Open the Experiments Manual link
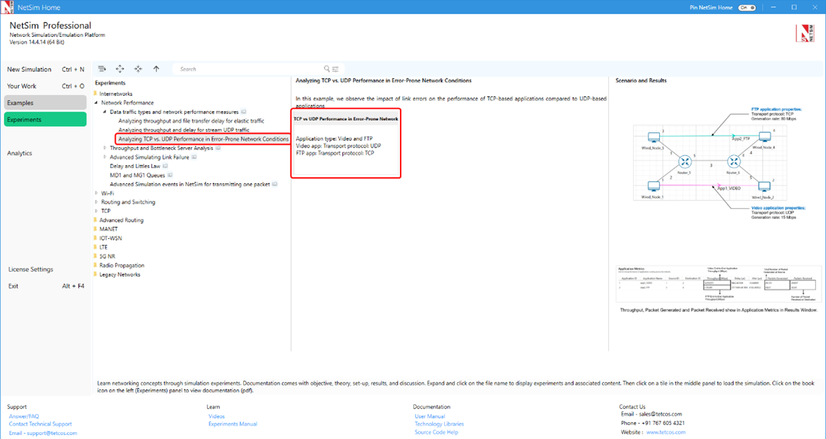This screenshot has width=826, height=439. (x=233, y=424)
